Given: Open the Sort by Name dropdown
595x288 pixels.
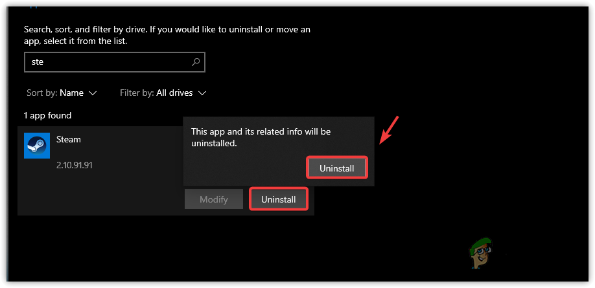Looking at the screenshot, I should click(x=62, y=93).
